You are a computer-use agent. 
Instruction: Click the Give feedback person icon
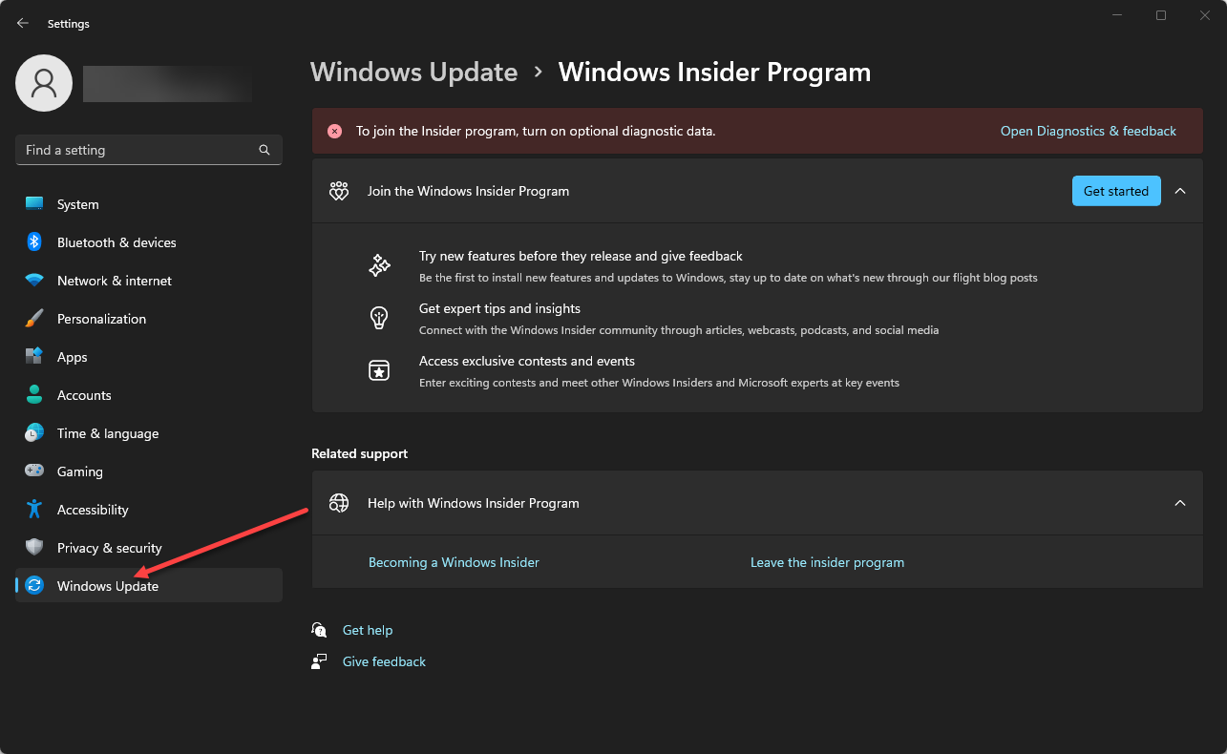(x=319, y=661)
